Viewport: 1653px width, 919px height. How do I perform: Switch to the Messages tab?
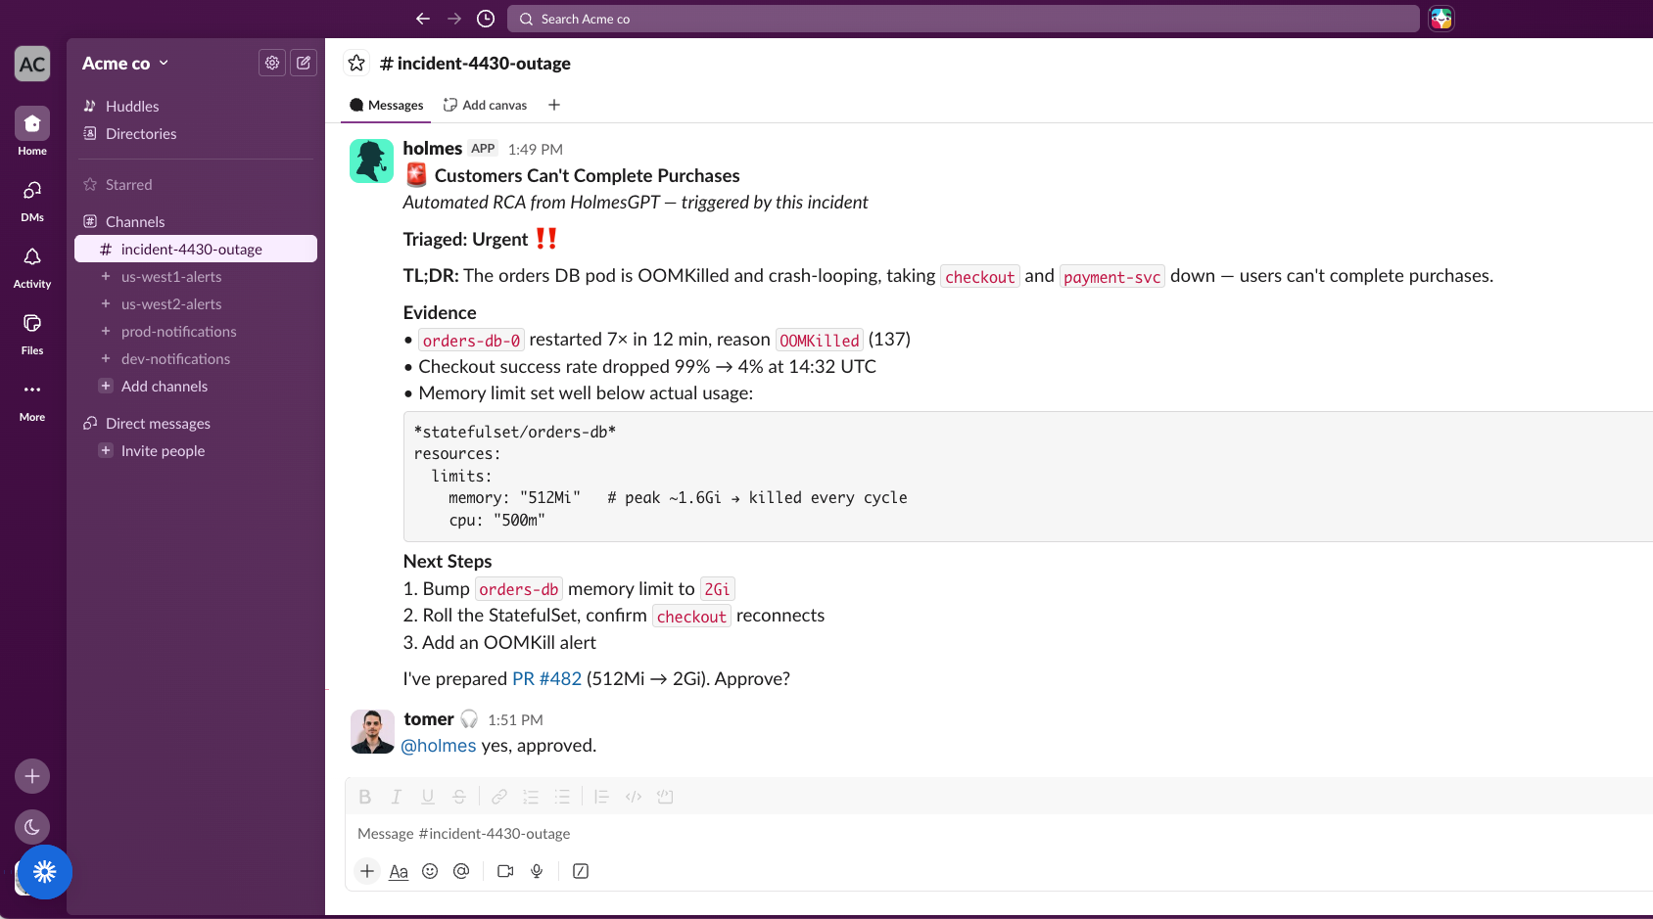(x=386, y=105)
